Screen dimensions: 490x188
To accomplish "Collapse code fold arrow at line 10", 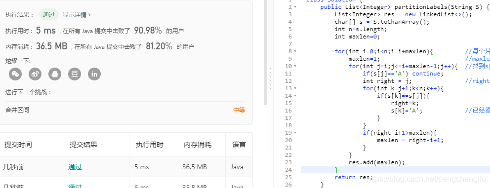I will point(295,66).
